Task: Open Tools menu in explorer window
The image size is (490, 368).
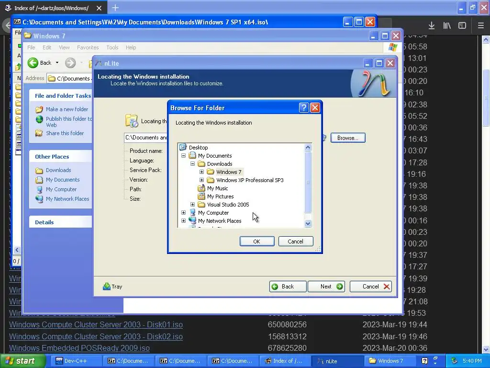Action: click(x=112, y=47)
